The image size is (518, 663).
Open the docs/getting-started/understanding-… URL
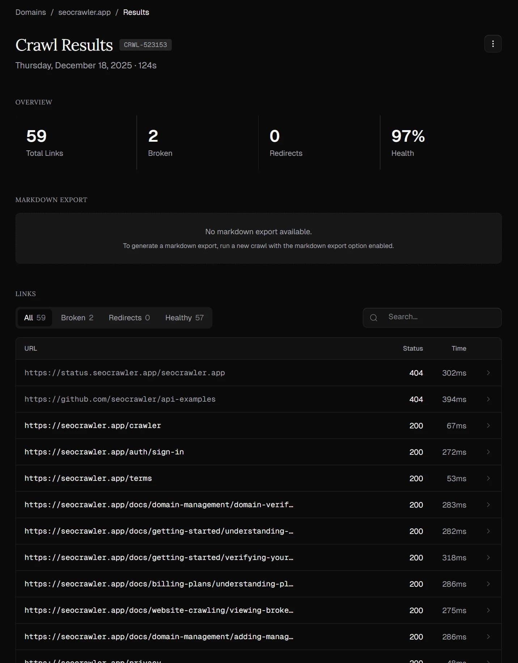point(159,531)
